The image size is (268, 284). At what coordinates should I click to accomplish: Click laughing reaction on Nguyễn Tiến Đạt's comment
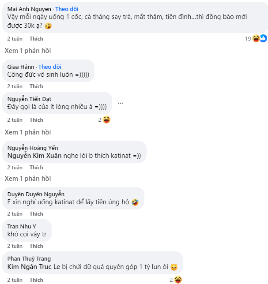(x=106, y=120)
